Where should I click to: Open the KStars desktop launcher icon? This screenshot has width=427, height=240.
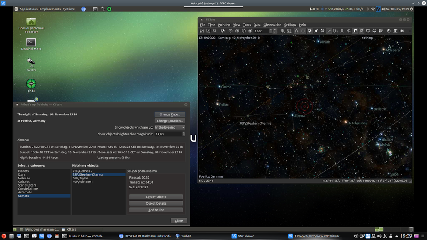[31, 63]
